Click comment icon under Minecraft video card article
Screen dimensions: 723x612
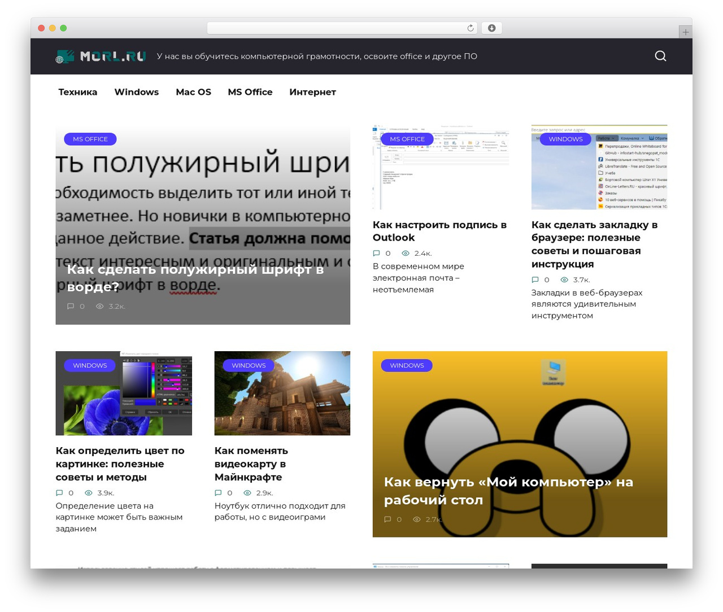[218, 493]
